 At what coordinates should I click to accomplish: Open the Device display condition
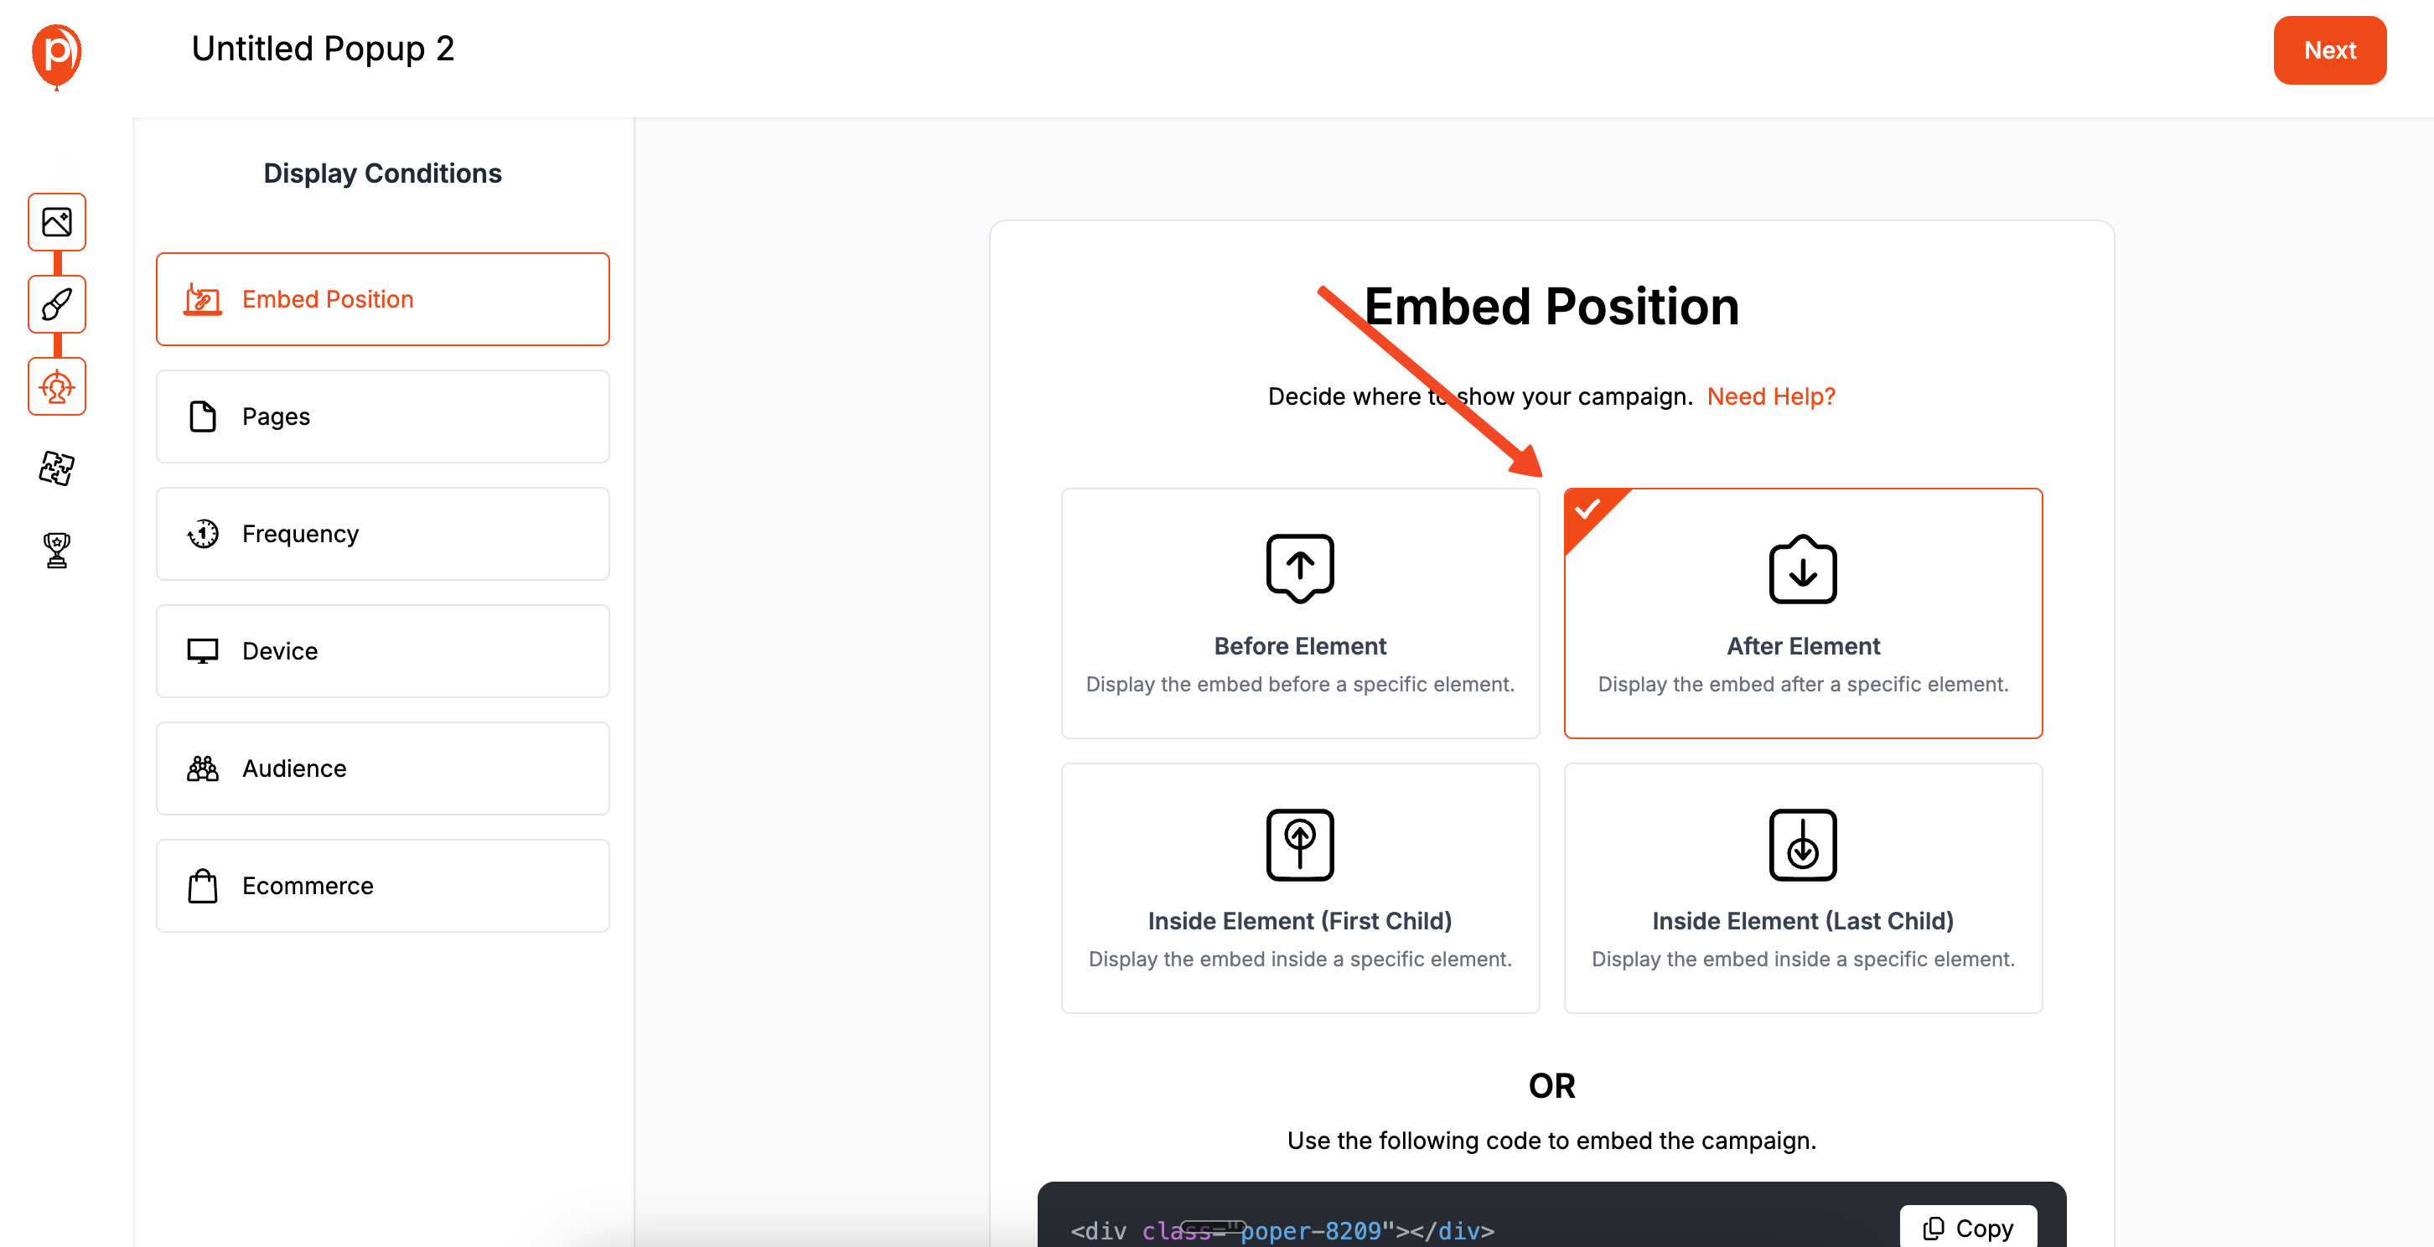coord(383,651)
